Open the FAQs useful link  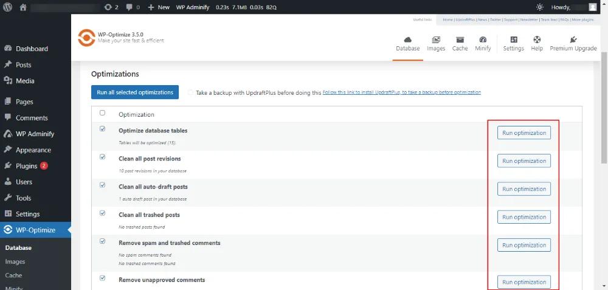pos(564,19)
